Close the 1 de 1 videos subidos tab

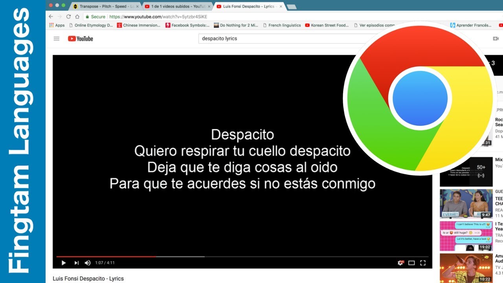point(209,6)
